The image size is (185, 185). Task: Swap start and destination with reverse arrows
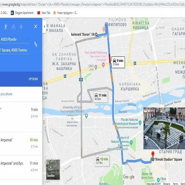pyautogui.click(x=36, y=44)
